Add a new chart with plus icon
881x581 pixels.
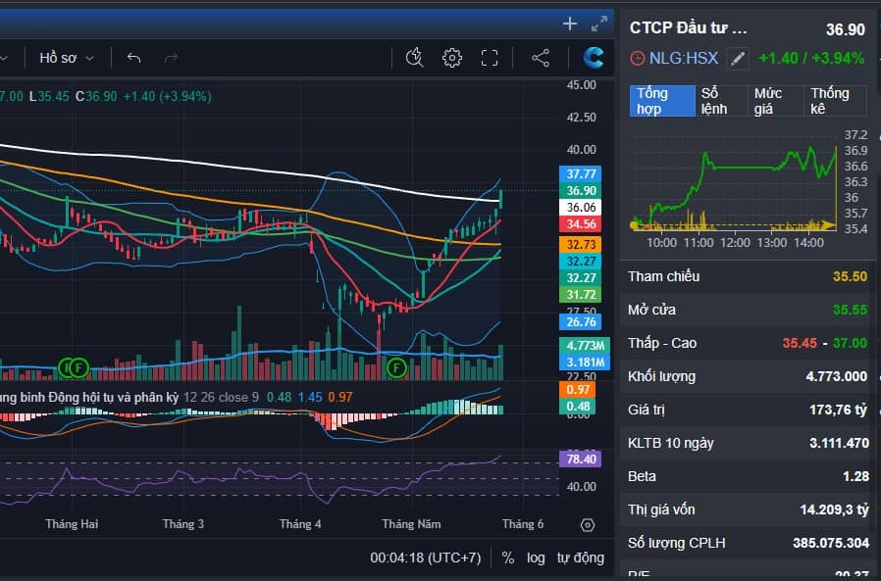570,24
